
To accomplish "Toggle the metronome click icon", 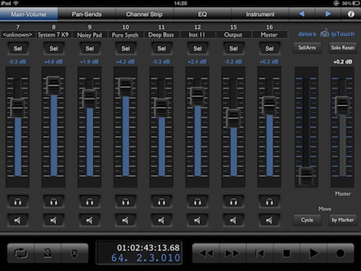I will [x=48, y=253].
